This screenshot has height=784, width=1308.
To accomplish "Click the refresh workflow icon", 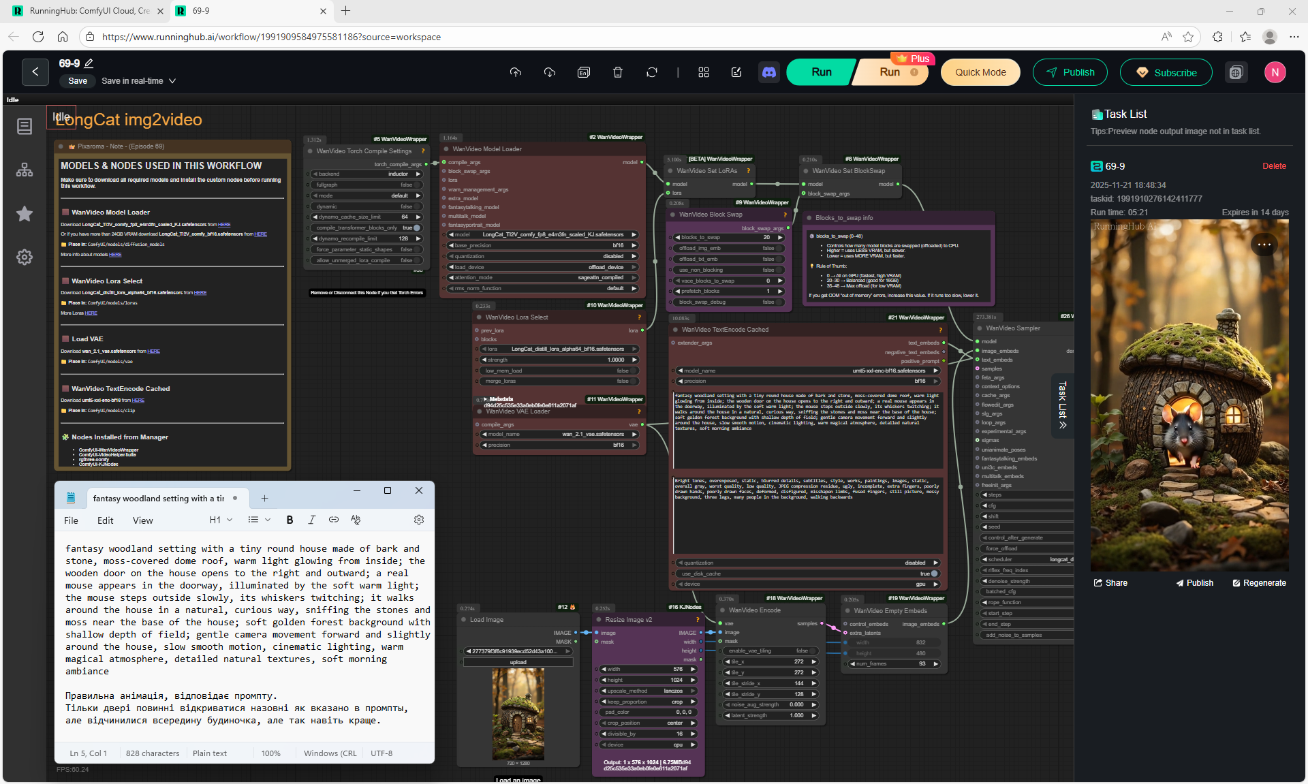I will pyautogui.click(x=652, y=72).
